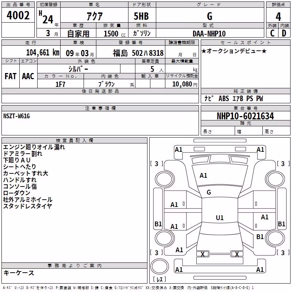Screen dimensions: 292x292
Task: Select fuel type ガソリン
Action: [142, 33]
